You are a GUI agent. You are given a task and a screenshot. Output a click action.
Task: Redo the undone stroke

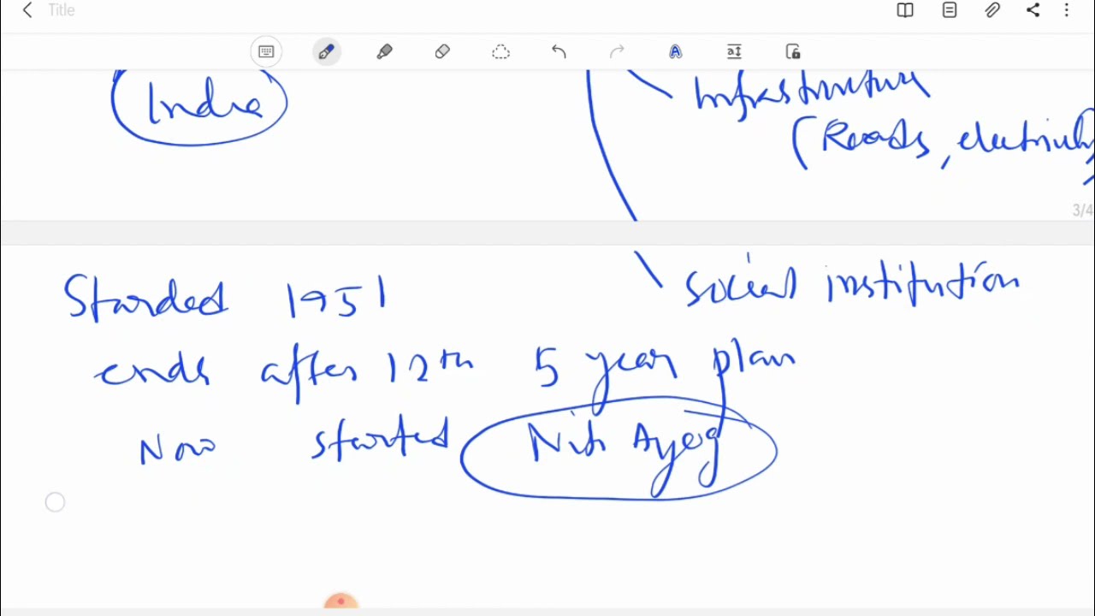[x=617, y=52]
